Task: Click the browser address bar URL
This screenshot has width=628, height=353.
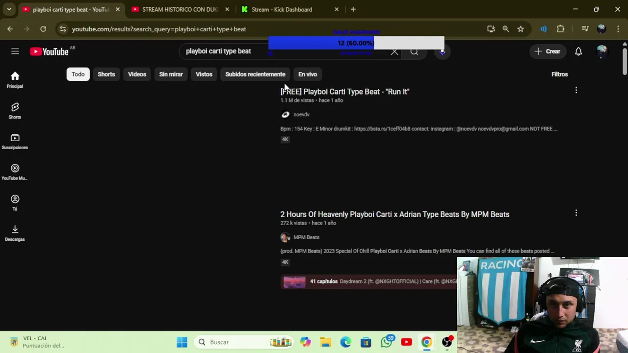Action: 159,29
